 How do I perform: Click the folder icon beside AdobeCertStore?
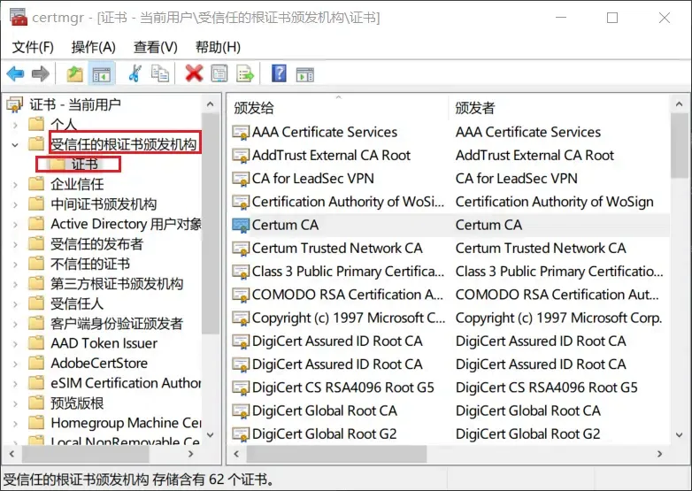click(x=36, y=363)
